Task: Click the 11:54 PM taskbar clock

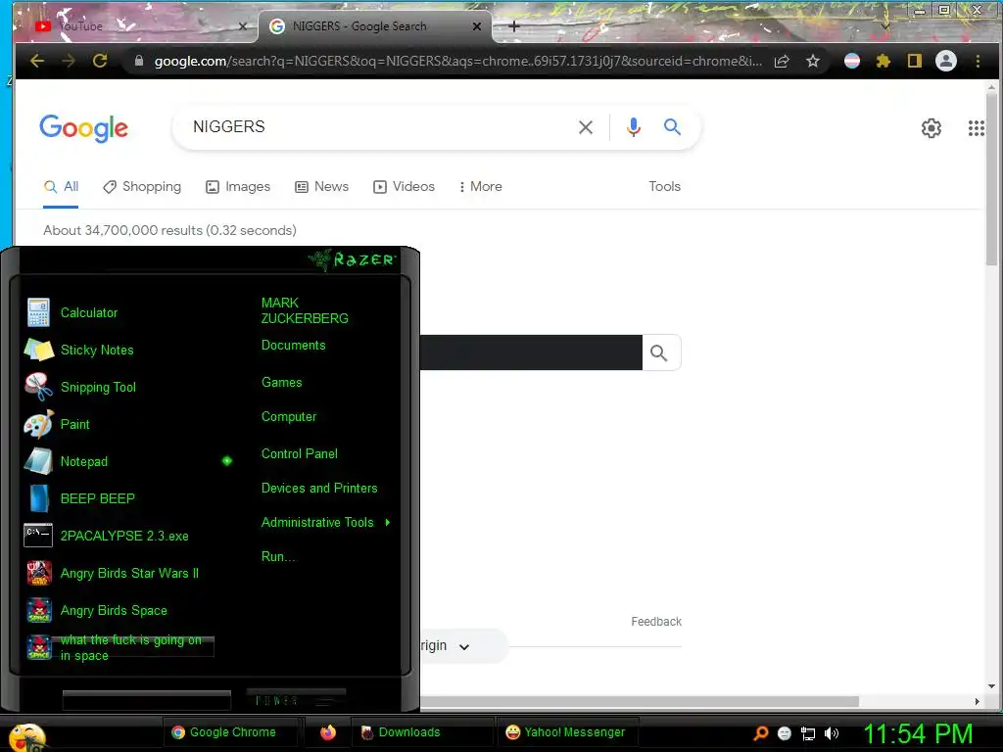Action: (918, 734)
